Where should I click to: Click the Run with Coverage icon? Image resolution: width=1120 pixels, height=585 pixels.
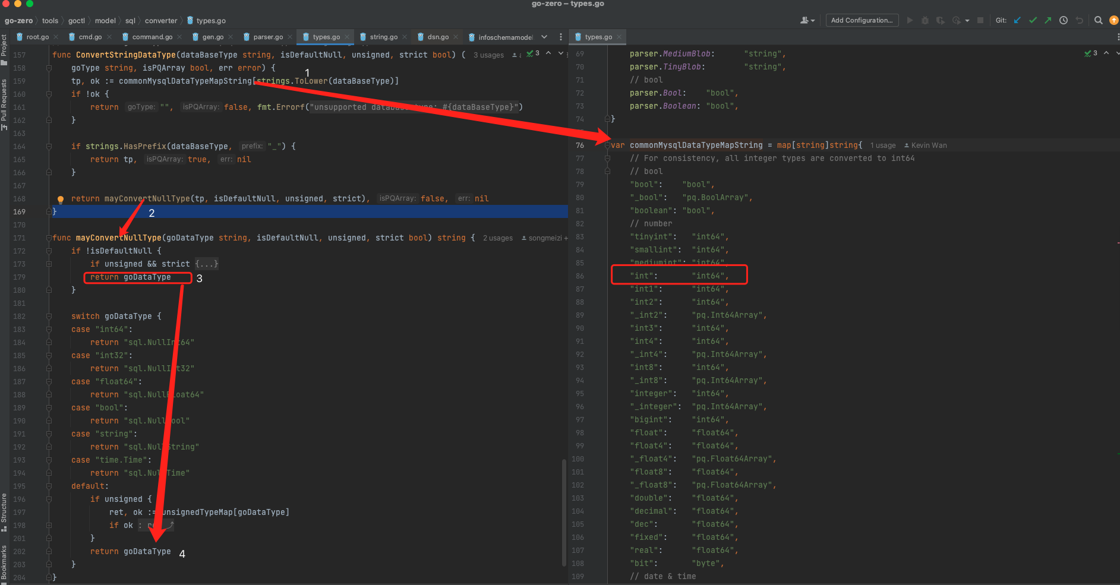[x=941, y=20]
